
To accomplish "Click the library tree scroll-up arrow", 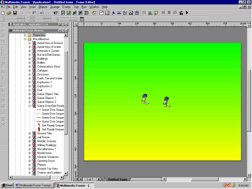I will [66, 35].
